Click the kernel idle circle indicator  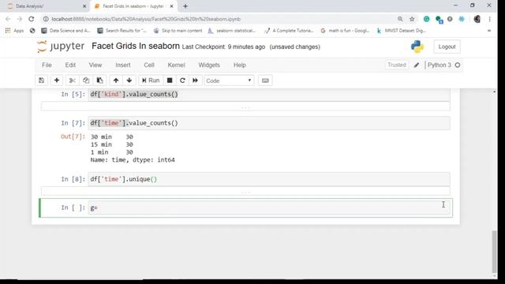[x=458, y=65]
